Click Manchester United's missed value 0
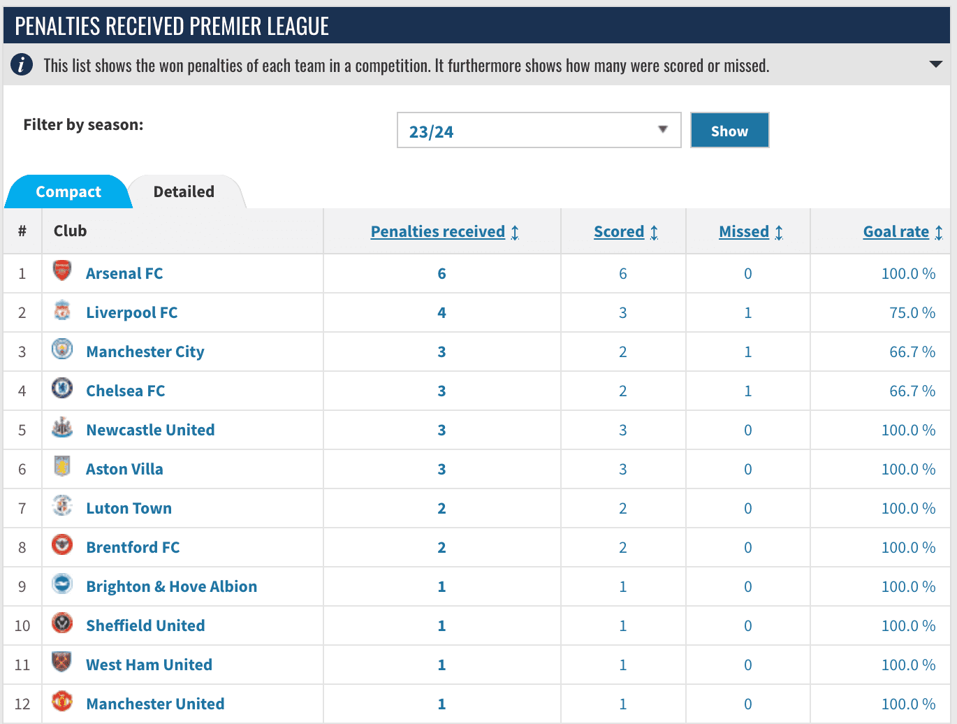Image resolution: width=957 pixels, height=724 pixels. click(748, 704)
